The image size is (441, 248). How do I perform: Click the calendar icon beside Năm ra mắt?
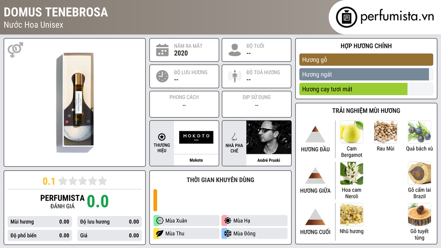point(162,50)
